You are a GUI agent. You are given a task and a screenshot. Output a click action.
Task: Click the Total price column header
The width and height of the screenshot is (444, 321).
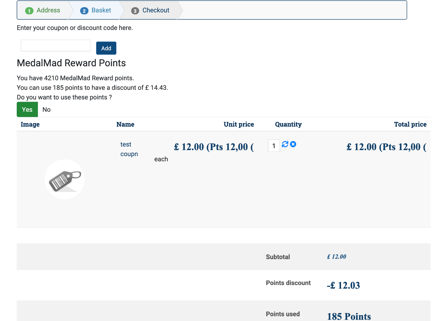410,125
